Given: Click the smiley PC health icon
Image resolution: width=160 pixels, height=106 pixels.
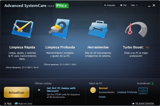Looking at the screenshot, I should click(x=93, y=90).
